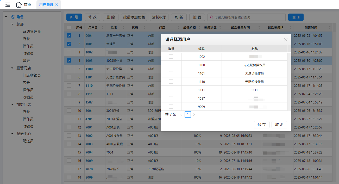
Task: Sort by 最低折扣 column arrows
Action: click(x=199, y=27)
